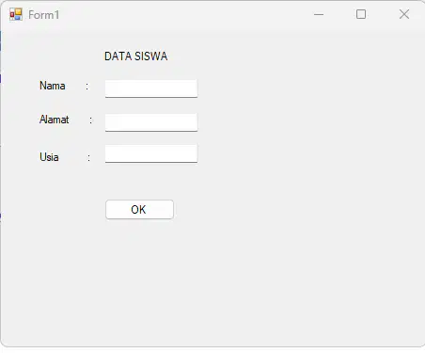Maximize the Form1 window

pos(361,14)
